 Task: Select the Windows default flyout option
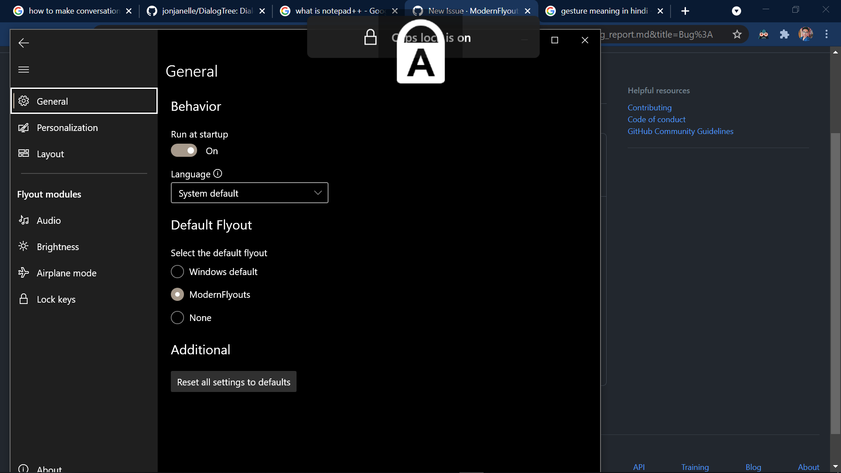[177, 272]
